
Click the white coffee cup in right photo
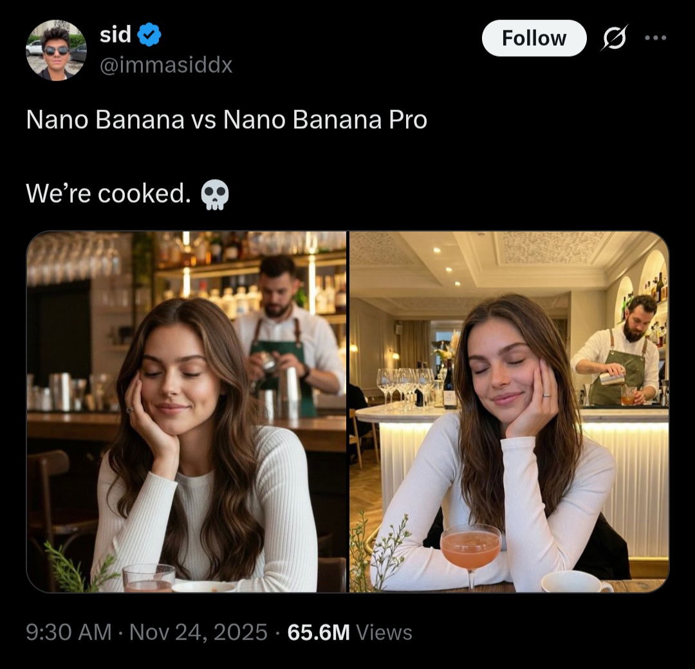(x=574, y=583)
